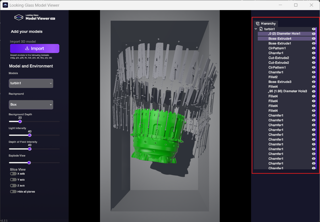
Task: Collapse the turbin1 tree node arrow
Action: (x=256, y=29)
